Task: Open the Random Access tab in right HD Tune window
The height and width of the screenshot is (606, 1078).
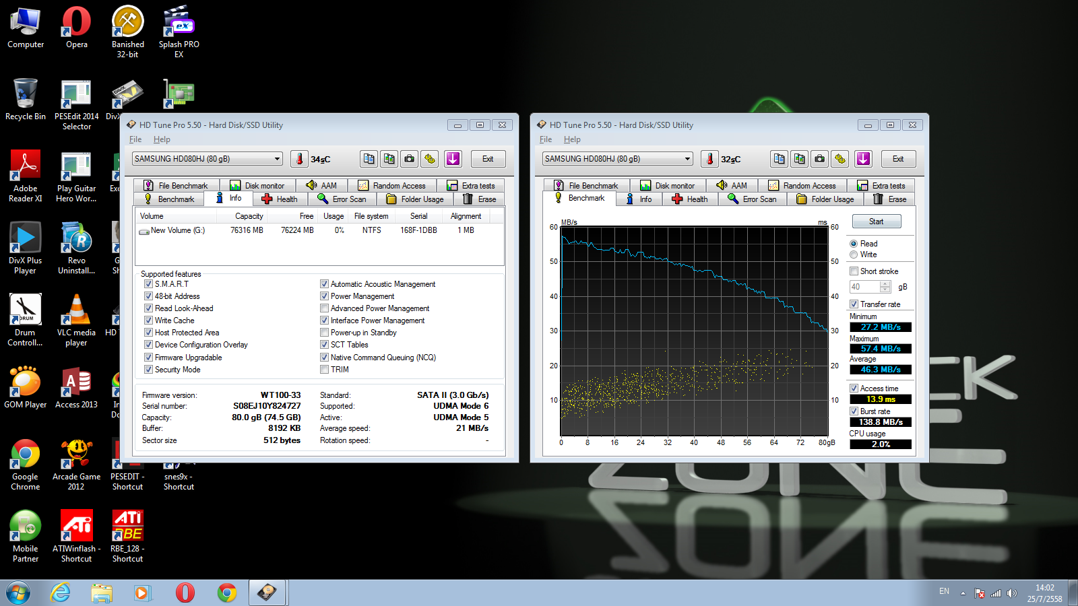Action: [802, 186]
